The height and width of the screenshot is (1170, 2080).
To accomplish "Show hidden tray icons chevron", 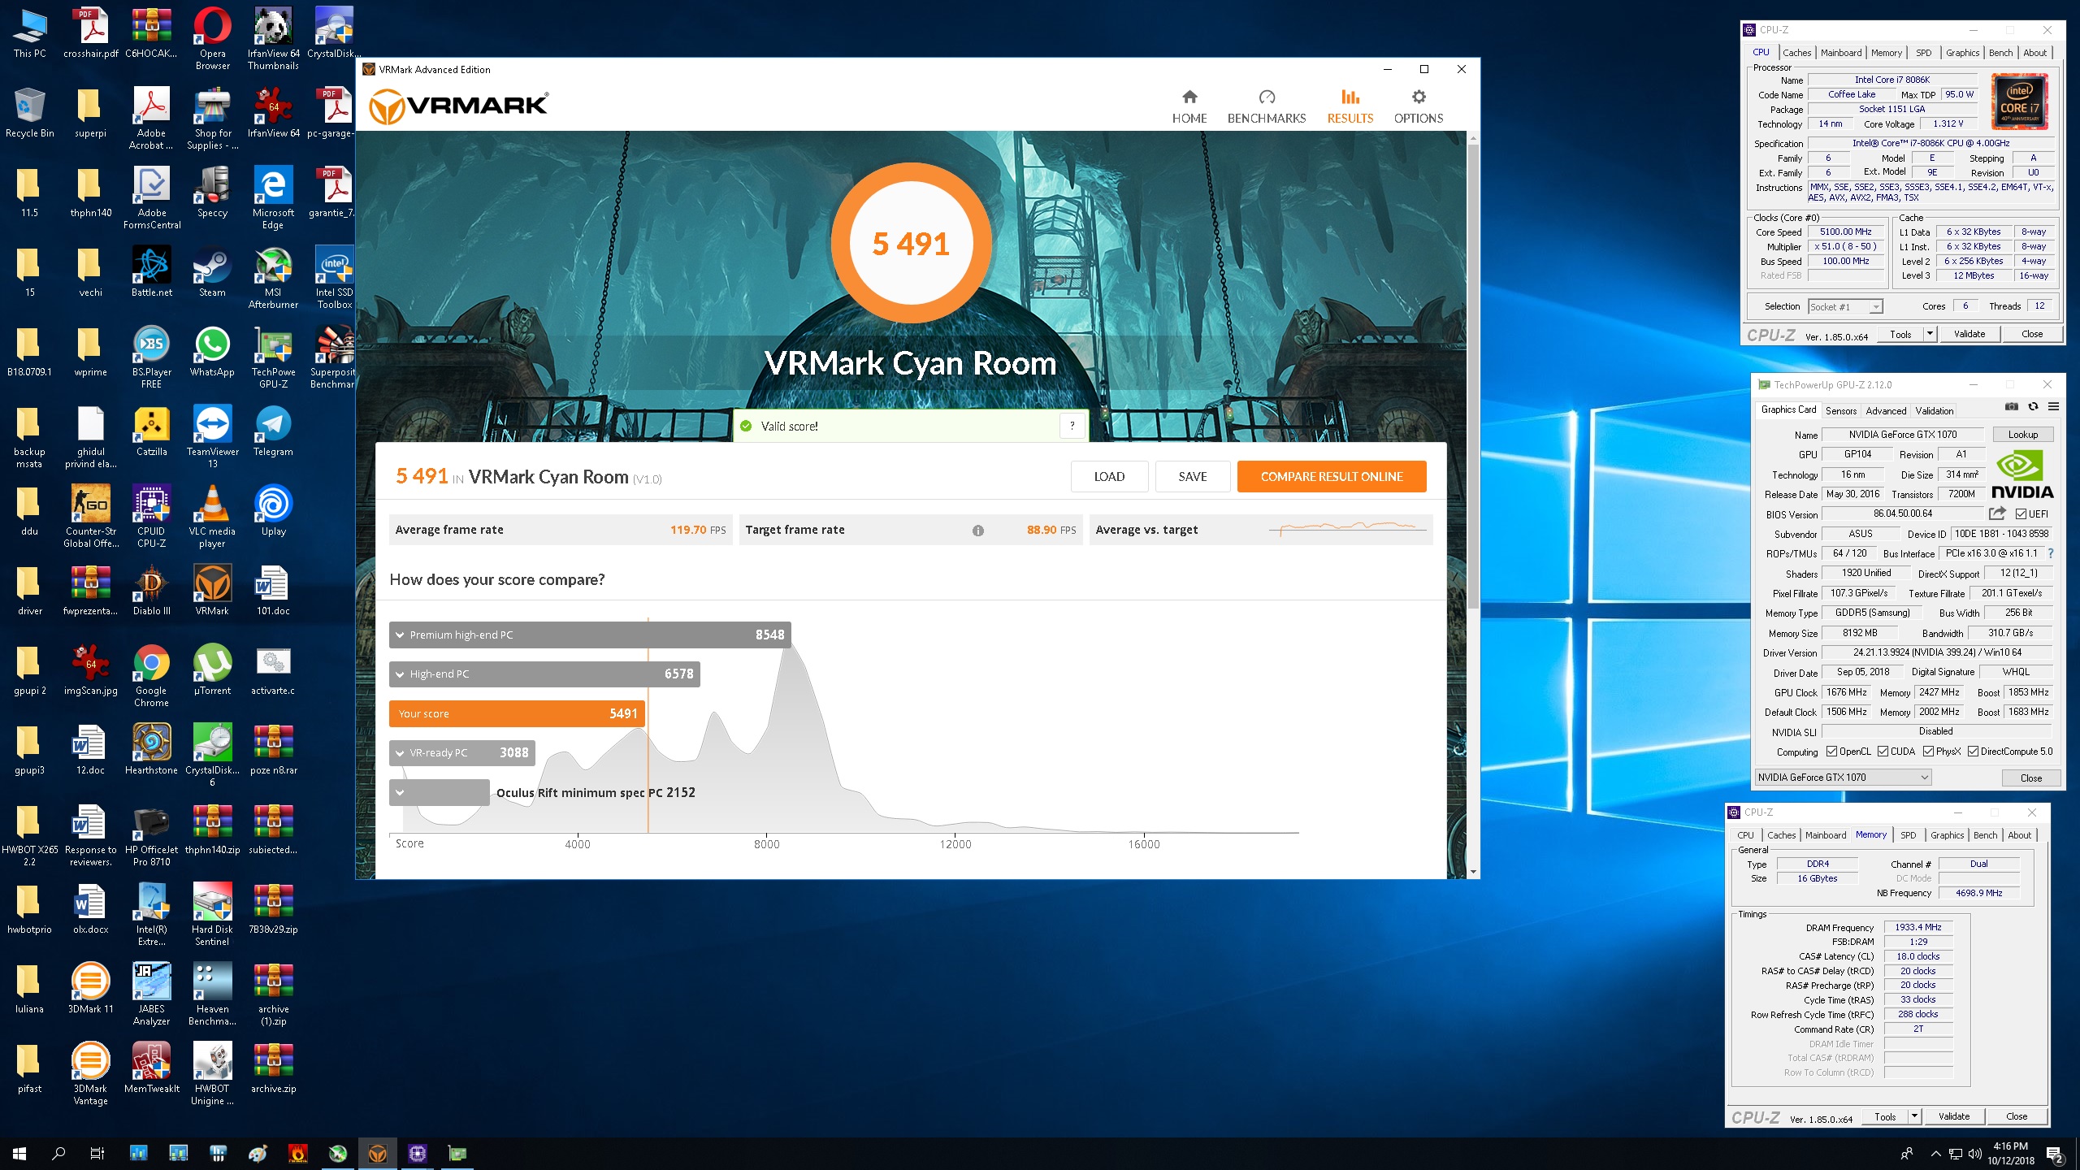I will 1935,1154.
